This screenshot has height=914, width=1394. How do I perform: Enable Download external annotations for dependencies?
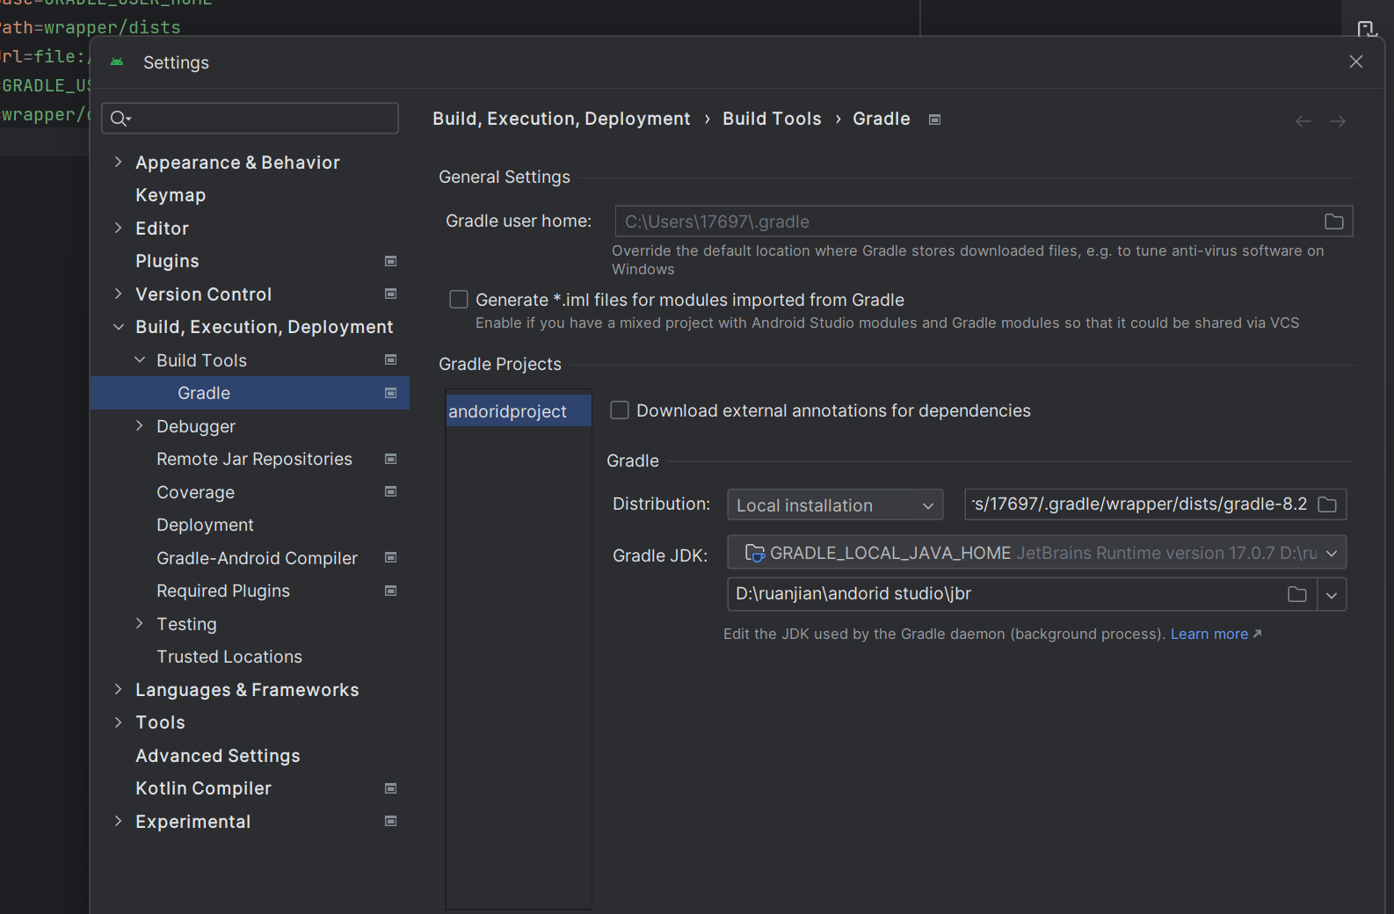click(620, 410)
